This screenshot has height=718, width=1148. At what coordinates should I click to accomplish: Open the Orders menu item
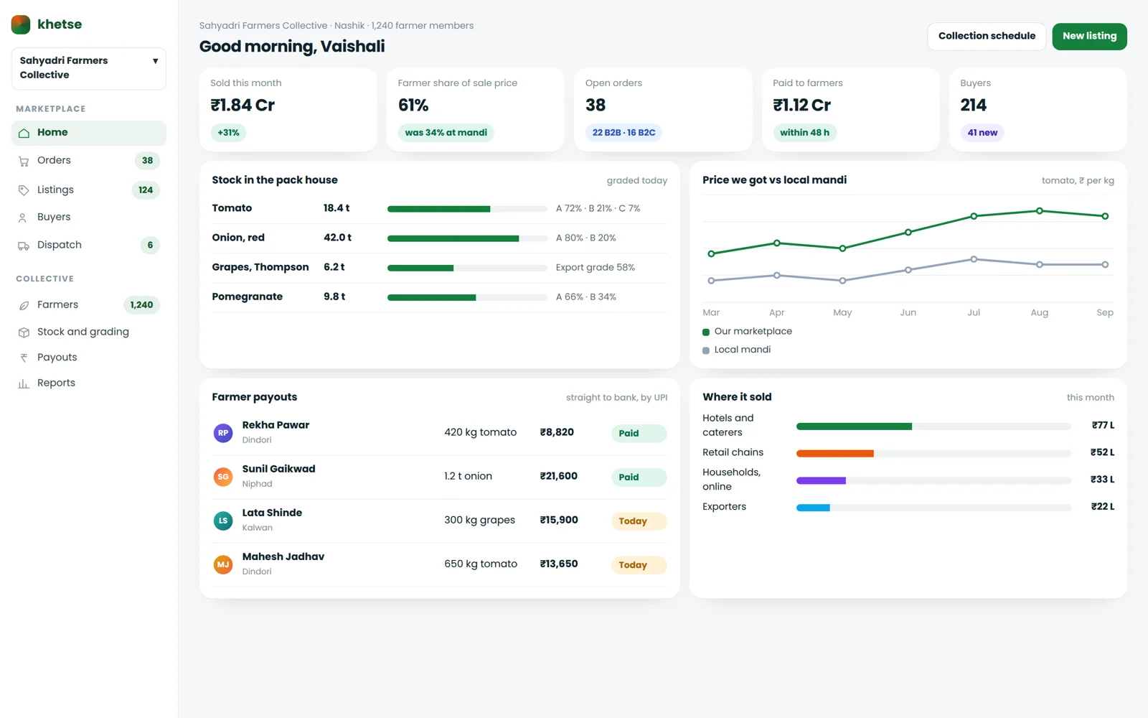(x=89, y=161)
